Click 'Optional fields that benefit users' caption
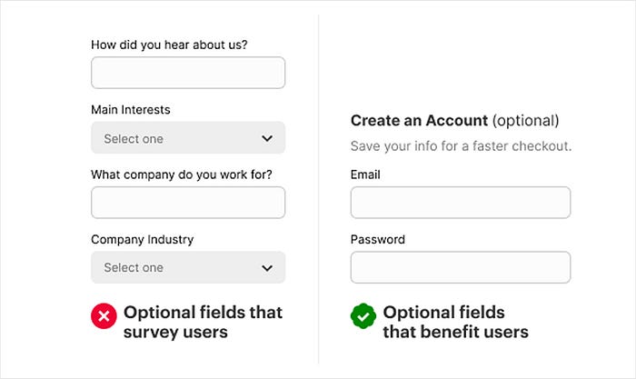The width and height of the screenshot is (636, 379). tap(454, 322)
